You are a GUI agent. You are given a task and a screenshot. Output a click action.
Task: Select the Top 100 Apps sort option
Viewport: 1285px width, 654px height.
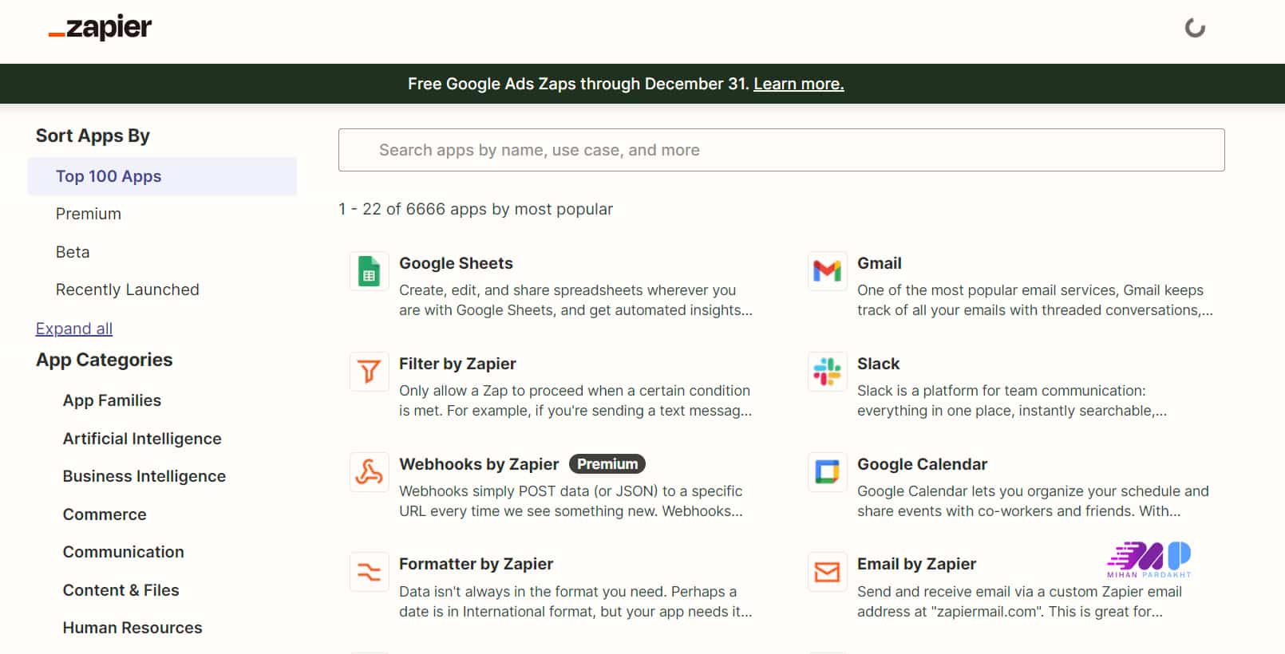pos(109,176)
